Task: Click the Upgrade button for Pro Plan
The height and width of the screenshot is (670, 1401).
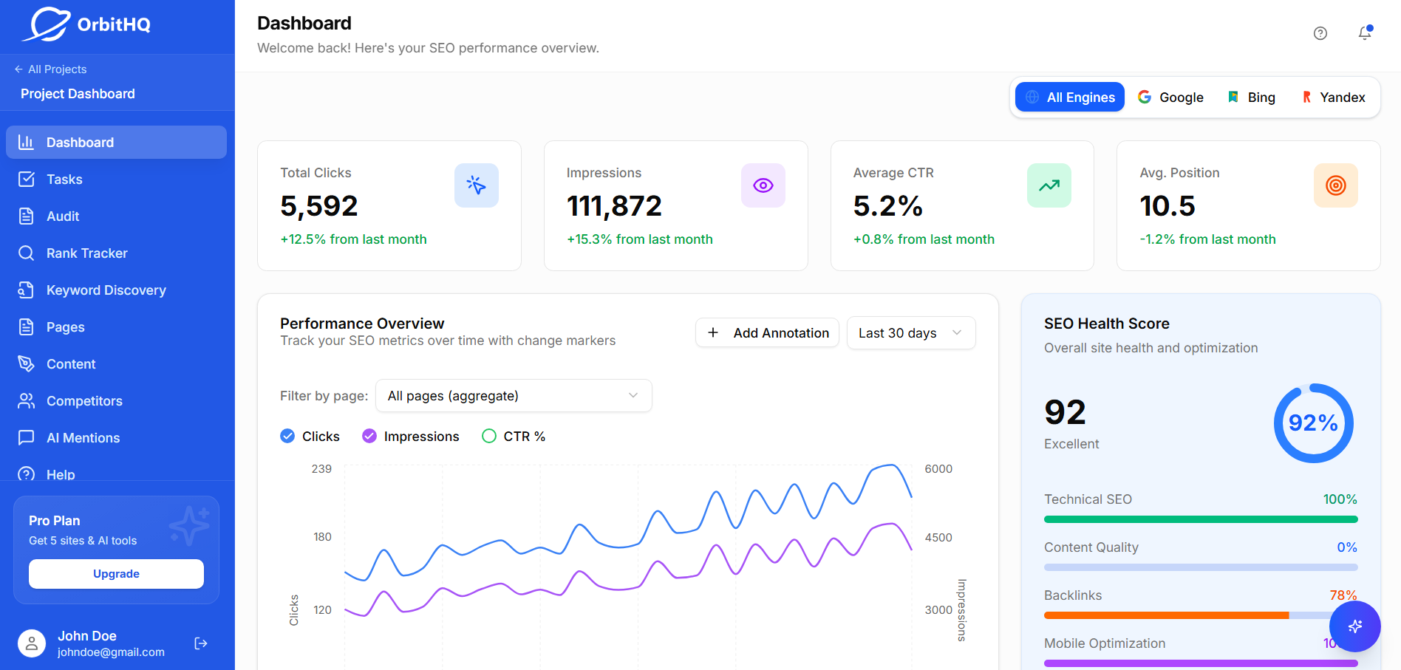Action: tap(116, 573)
